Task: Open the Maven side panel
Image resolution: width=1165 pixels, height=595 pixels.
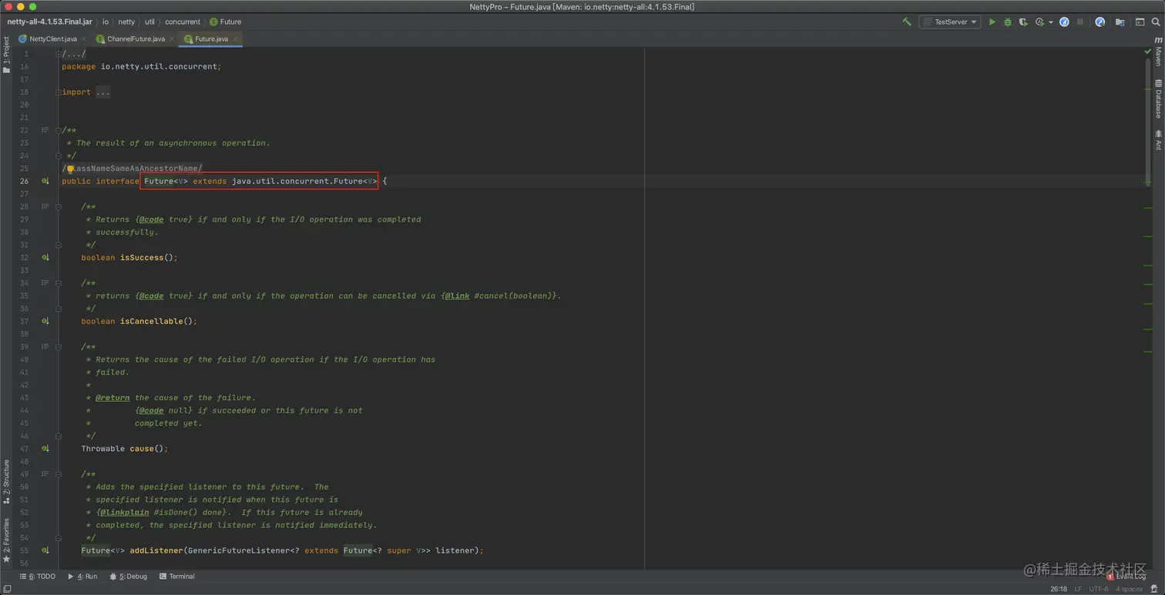Action: [1158, 50]
